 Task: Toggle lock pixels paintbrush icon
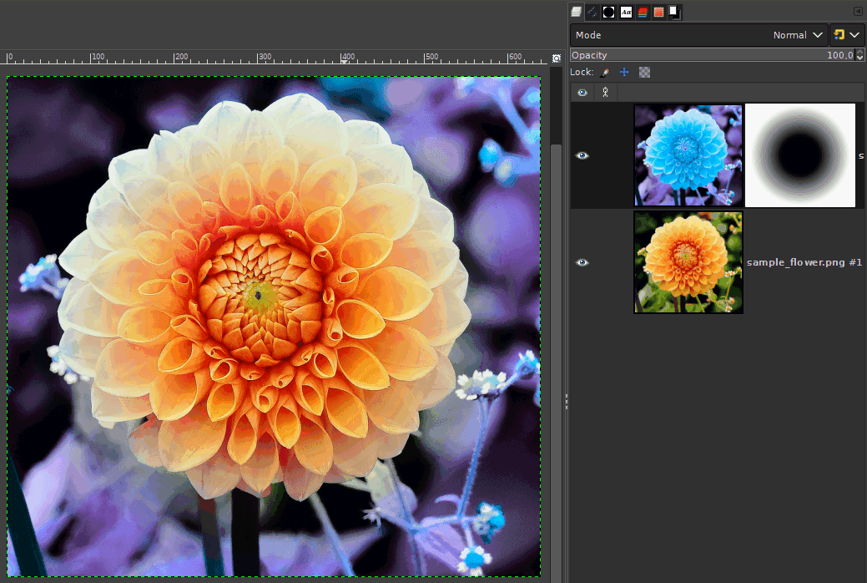pyautogui.click(x=605, y=72)
